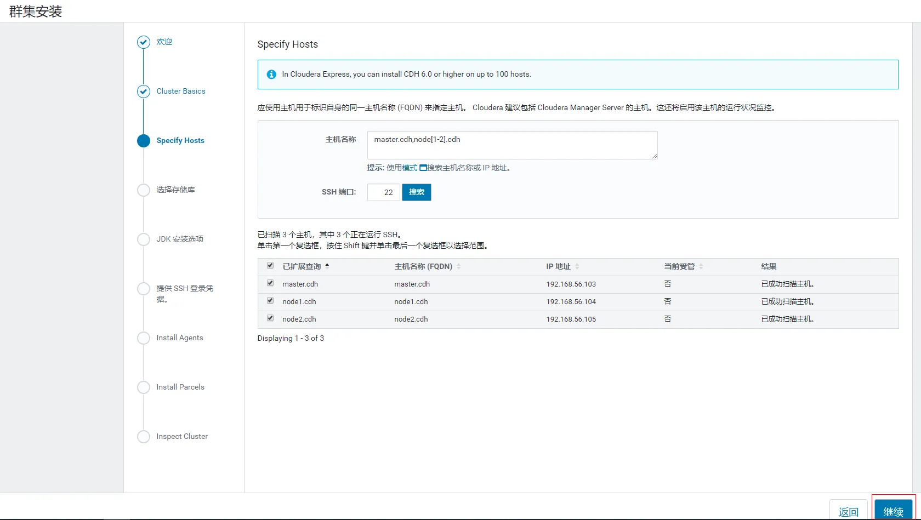This screenshot has height=520, width=921.
Task: Click the 继续 continue button
Action: pyautogui.click(x=893, y=511)
